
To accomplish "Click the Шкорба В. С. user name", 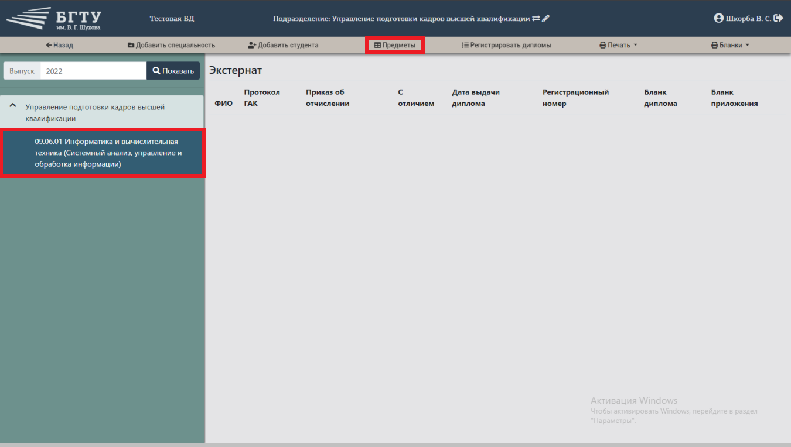I will 748,19.
